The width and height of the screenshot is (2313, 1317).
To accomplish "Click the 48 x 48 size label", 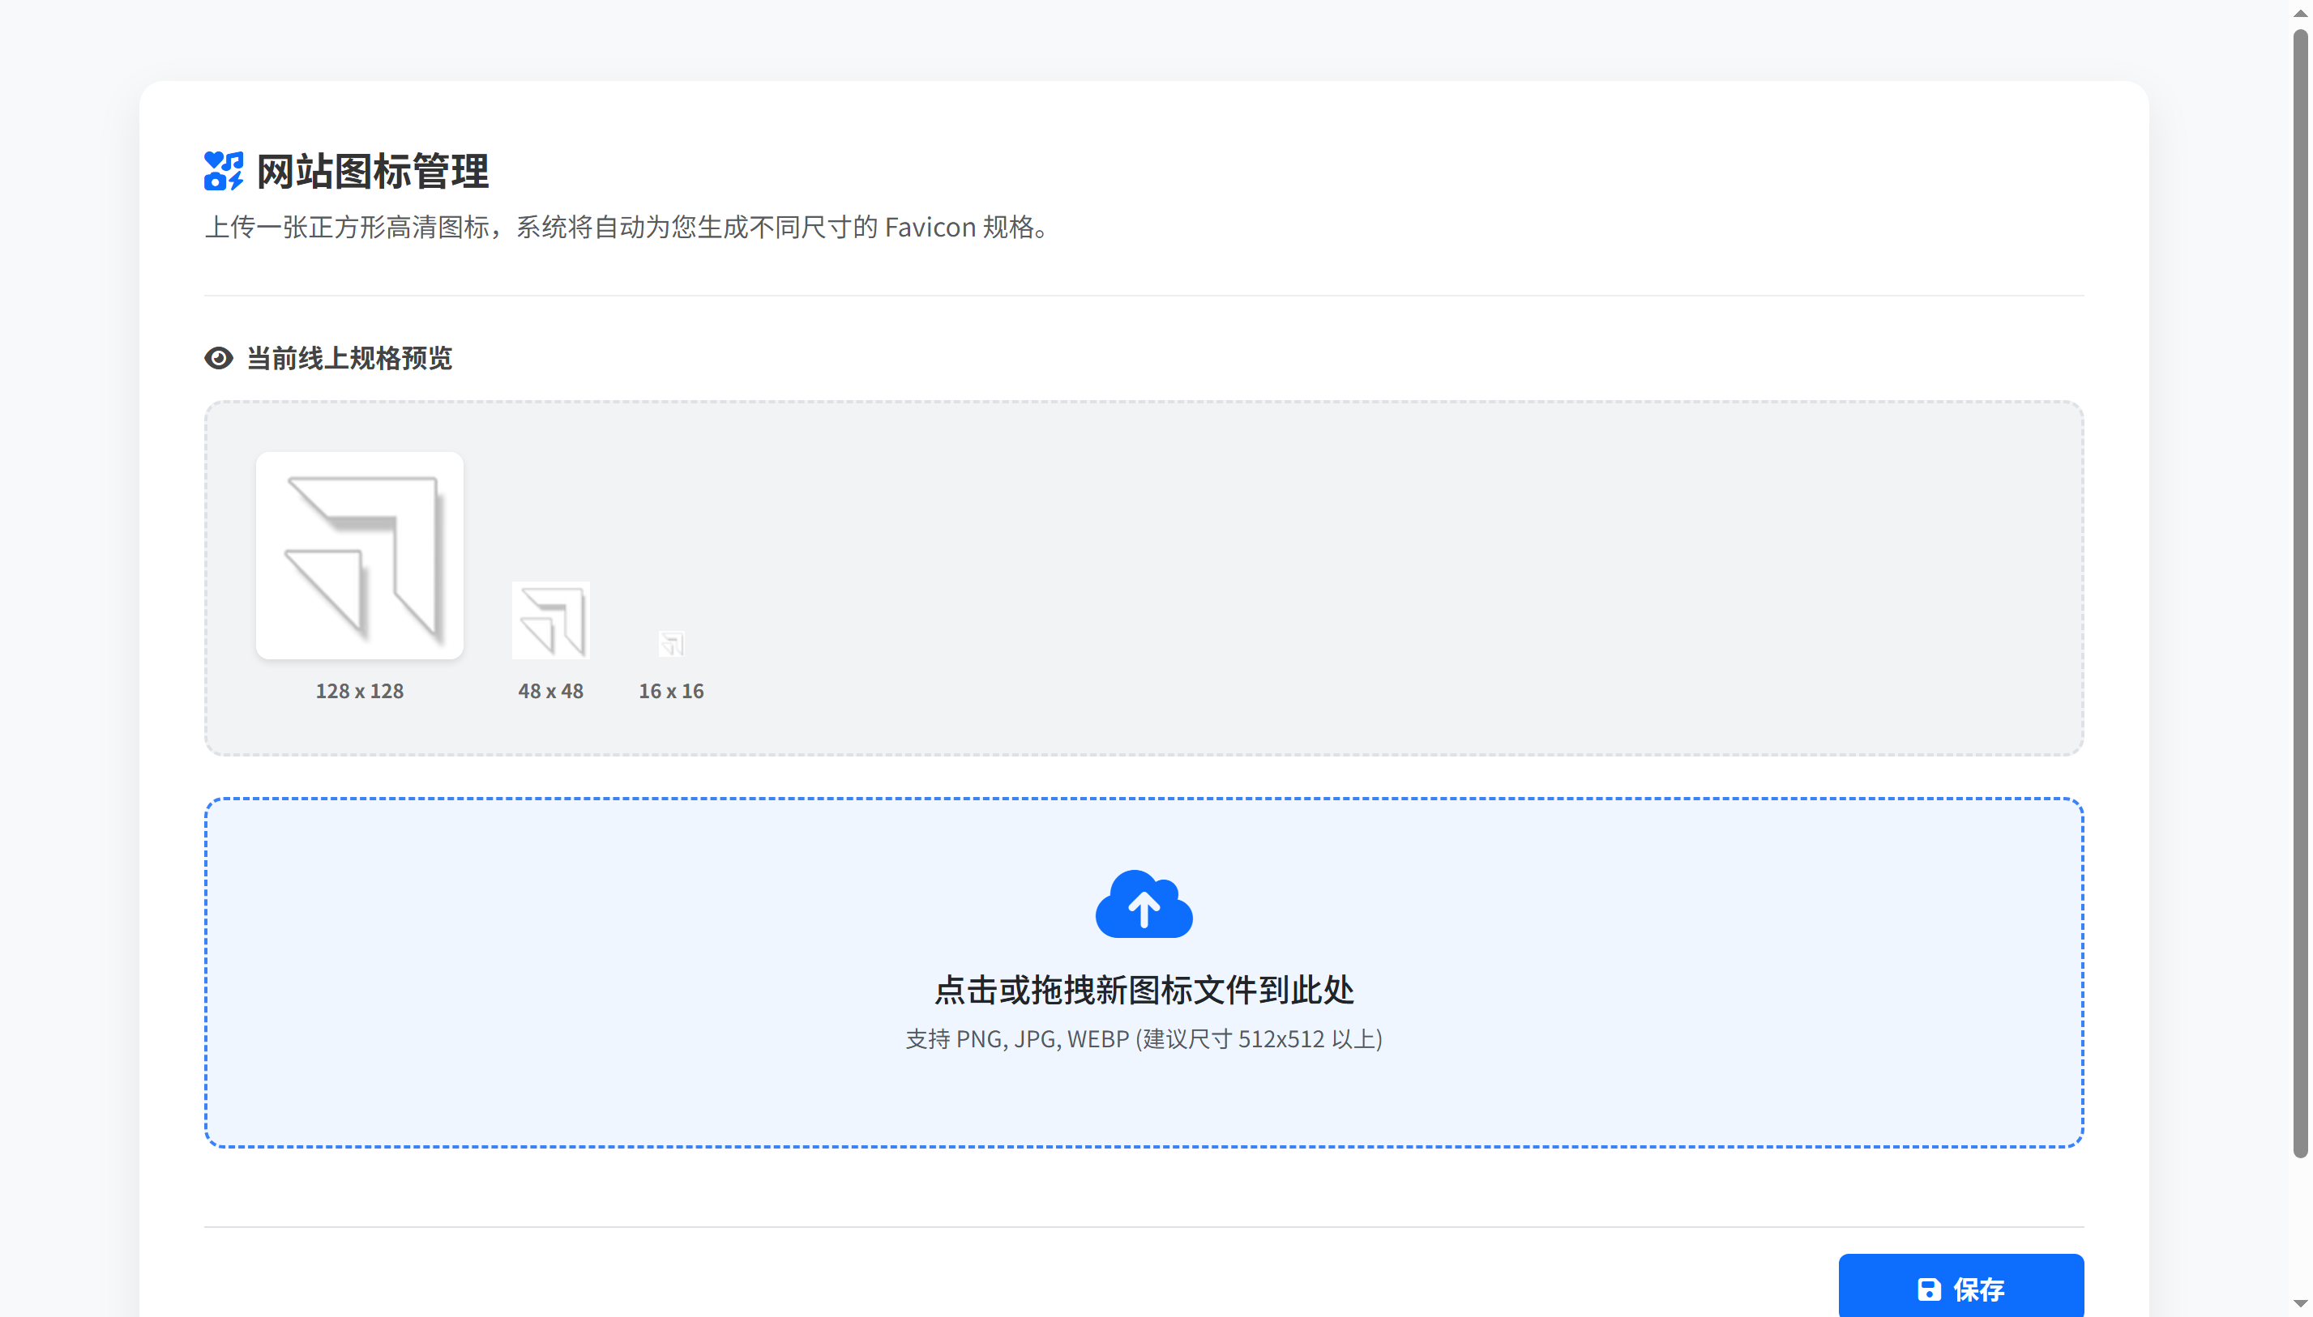I will click(550, 691).
